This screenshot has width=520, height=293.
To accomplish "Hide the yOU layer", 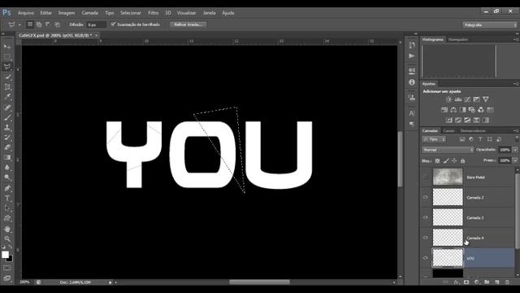I will [x=426, y=258].
